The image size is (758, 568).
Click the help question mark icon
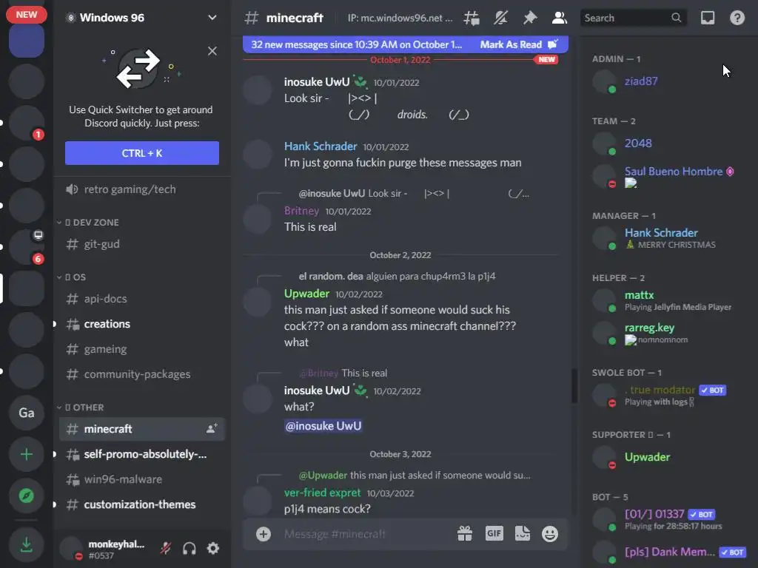tap(737, 18)
